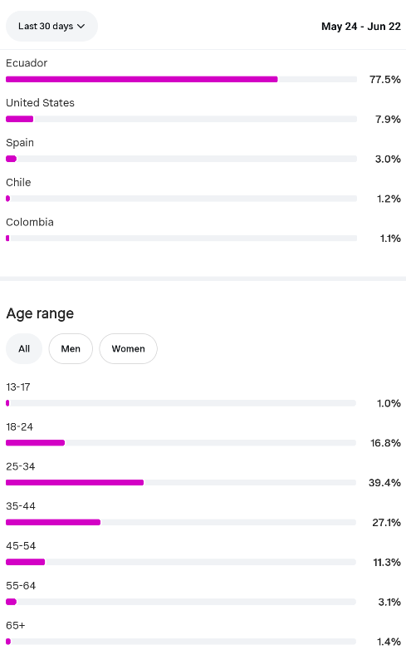Click the May 24 - Jun 22 date range
406x655 pixels.
click(361, 27)
